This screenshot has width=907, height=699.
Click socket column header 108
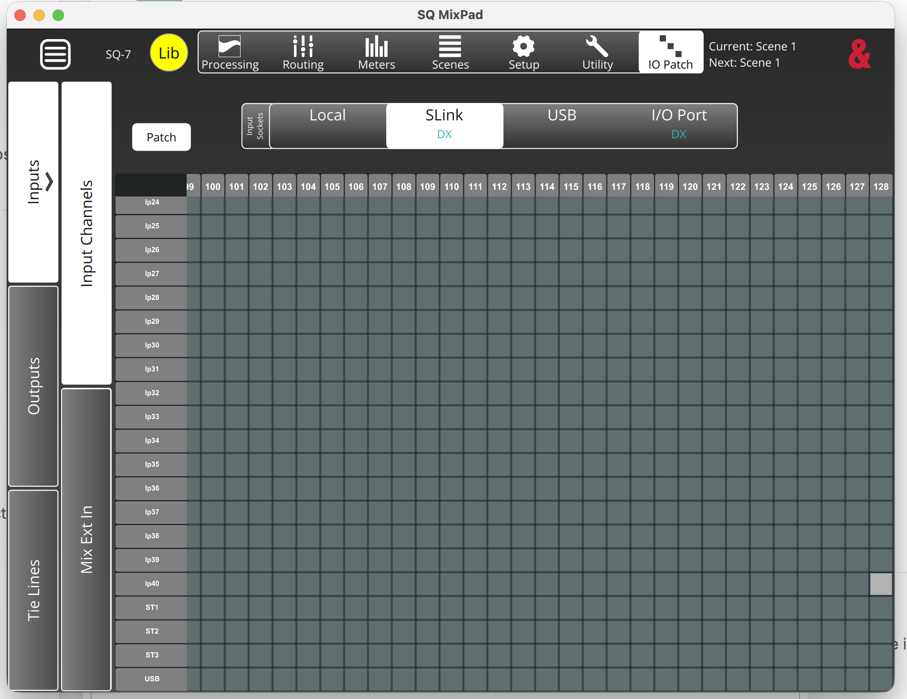tap(404, 185)
